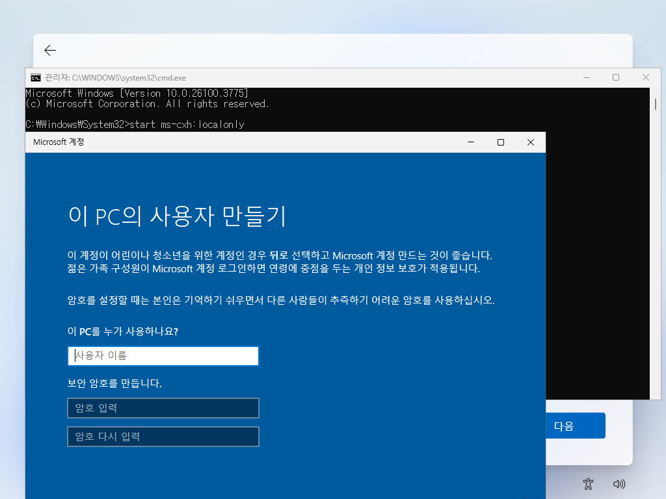Click the 이 PC의 사용자 만들기 heading
Screen dimensions: 666x499
point(177,216)
